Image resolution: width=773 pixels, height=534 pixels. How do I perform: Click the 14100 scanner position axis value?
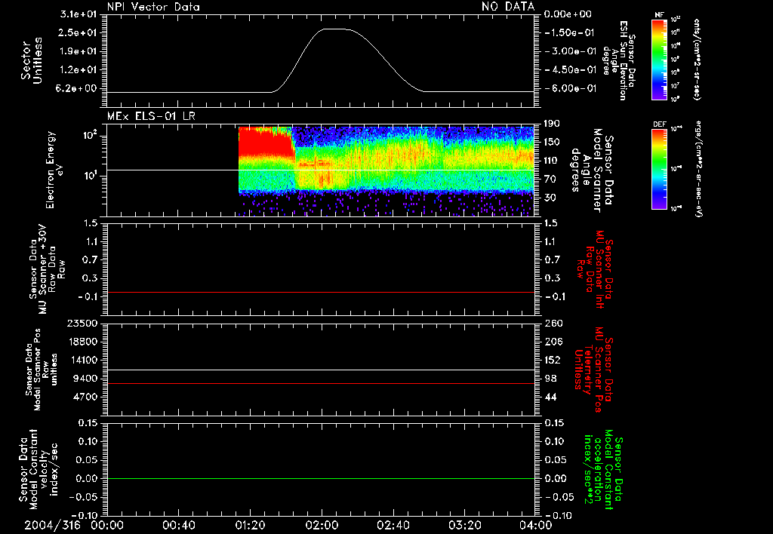coord(83,360)
